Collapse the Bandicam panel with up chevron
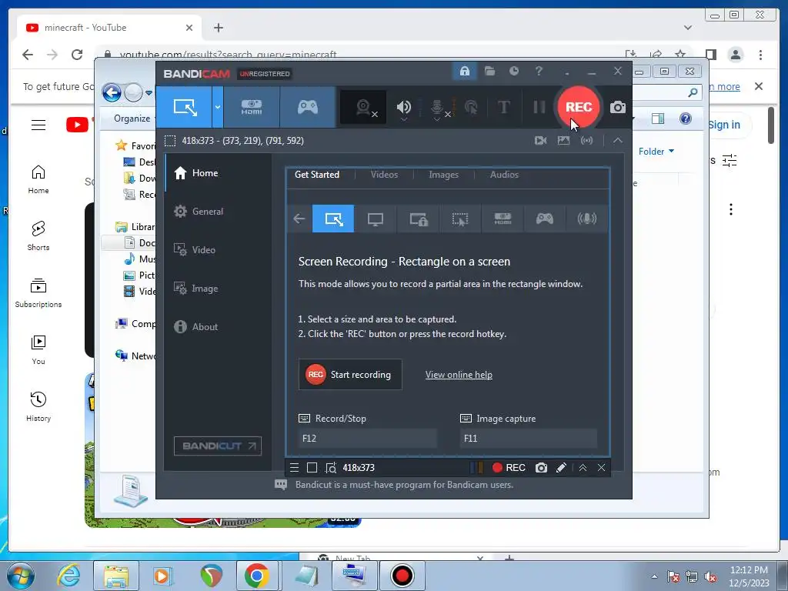The width and height of the screenshot is (788, 591). pyautogui.click(x=618, y=140)
